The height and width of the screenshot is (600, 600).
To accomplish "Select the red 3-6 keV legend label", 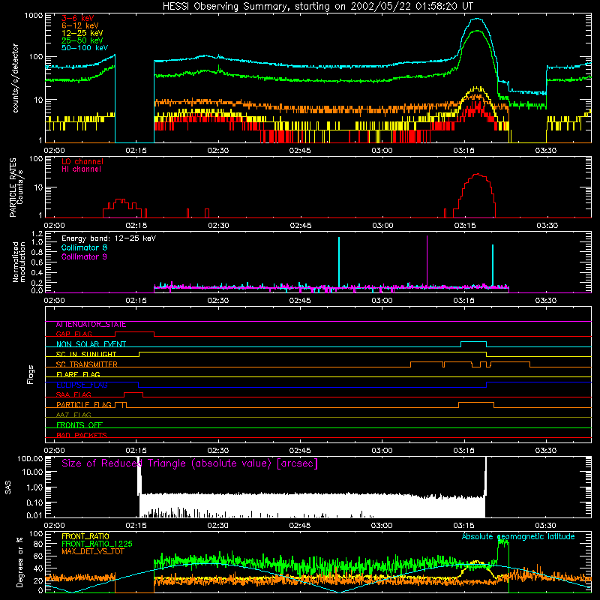I will click(78, 18).
